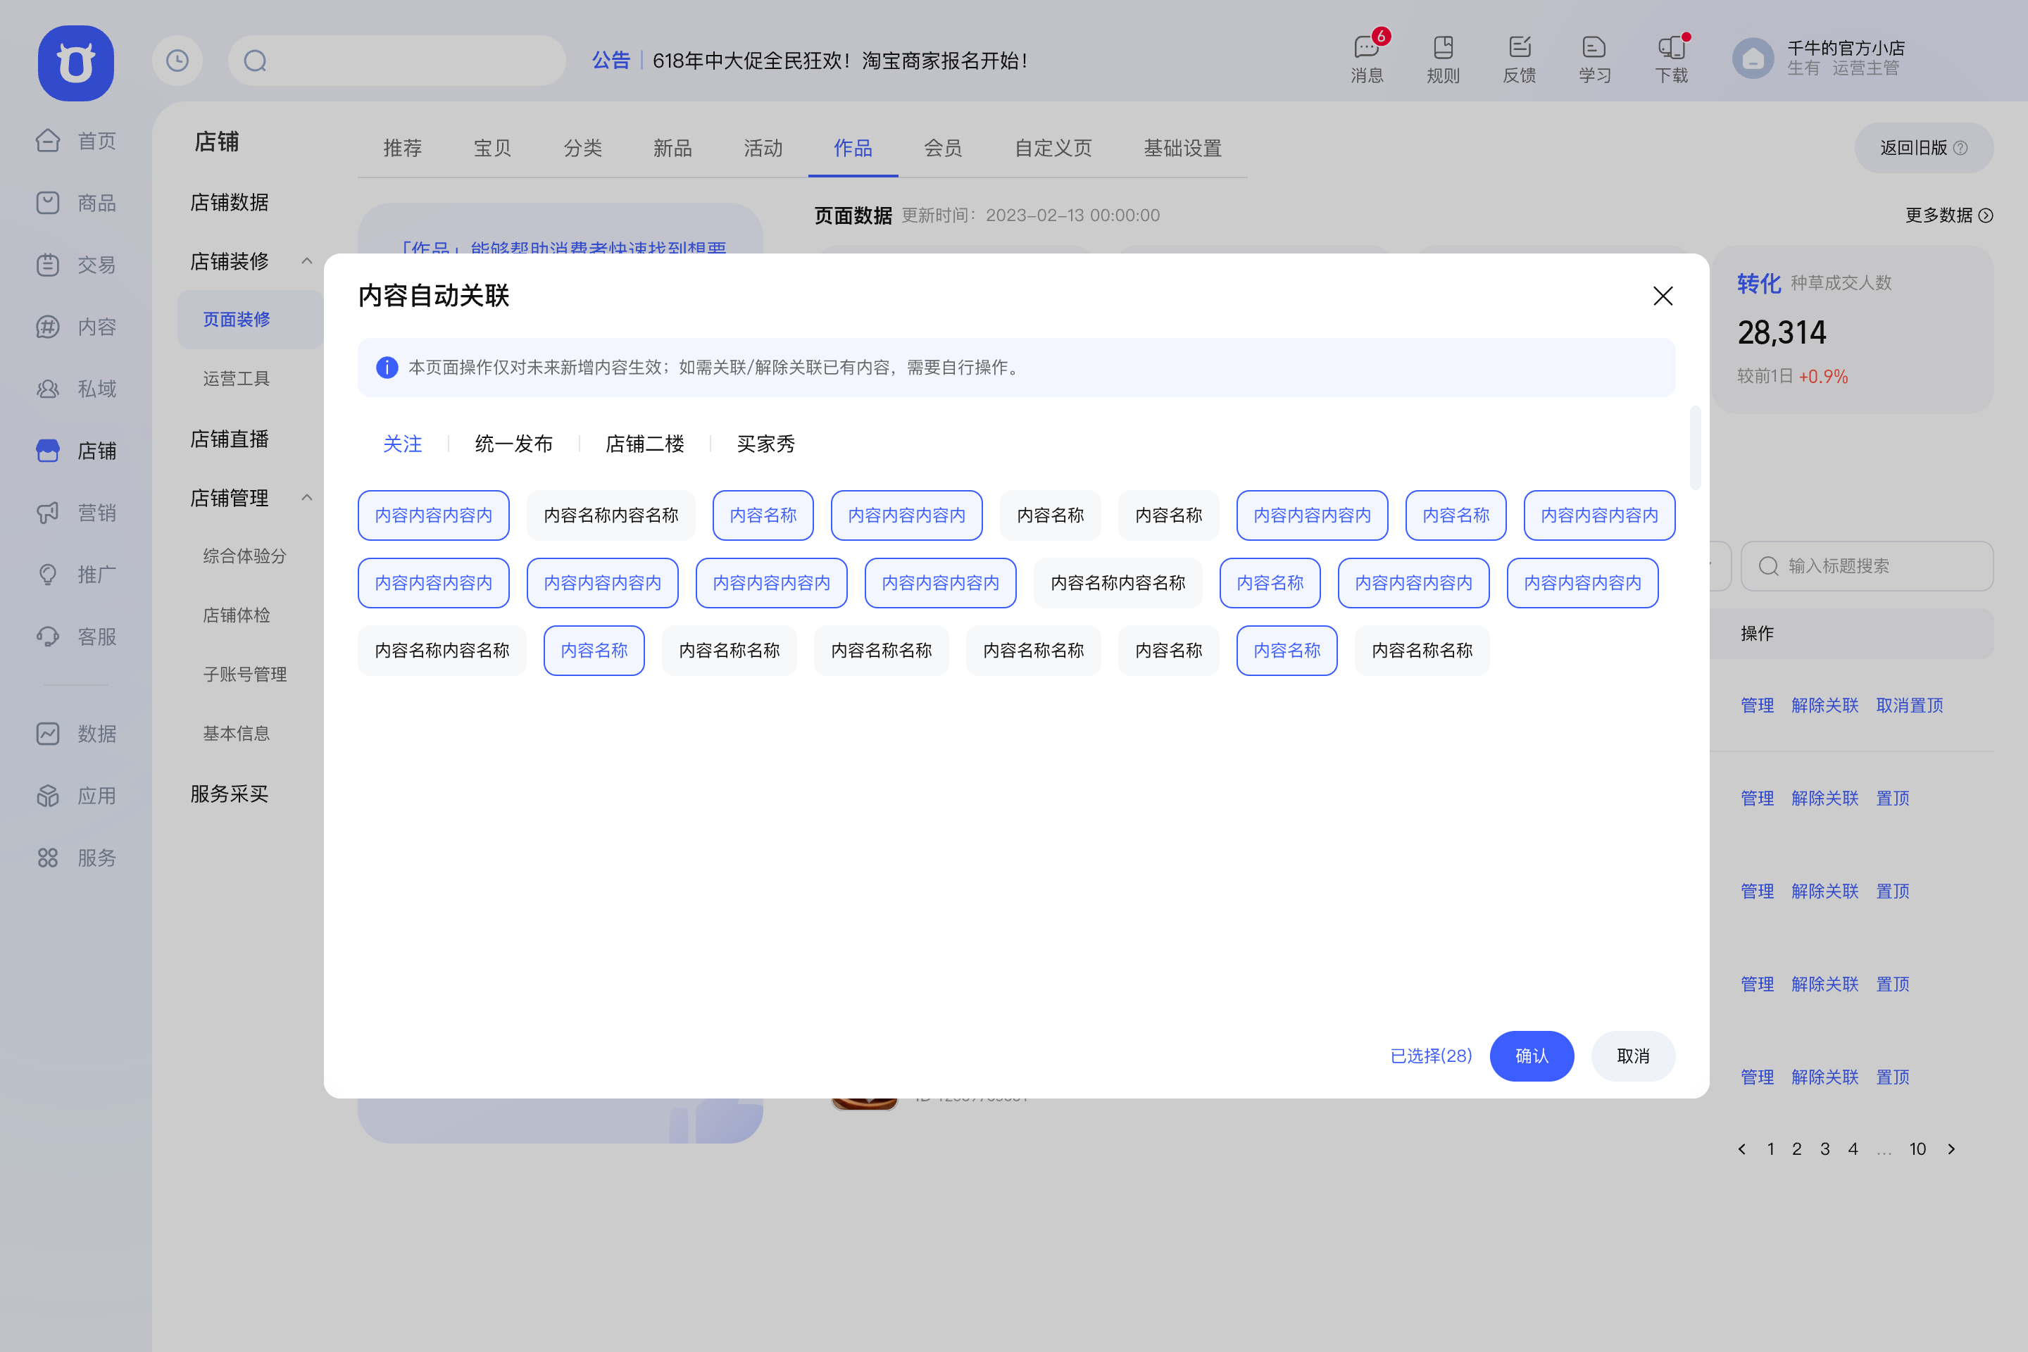
Task: Confirm with the 确认 button
Action: pos(1532,1056)
